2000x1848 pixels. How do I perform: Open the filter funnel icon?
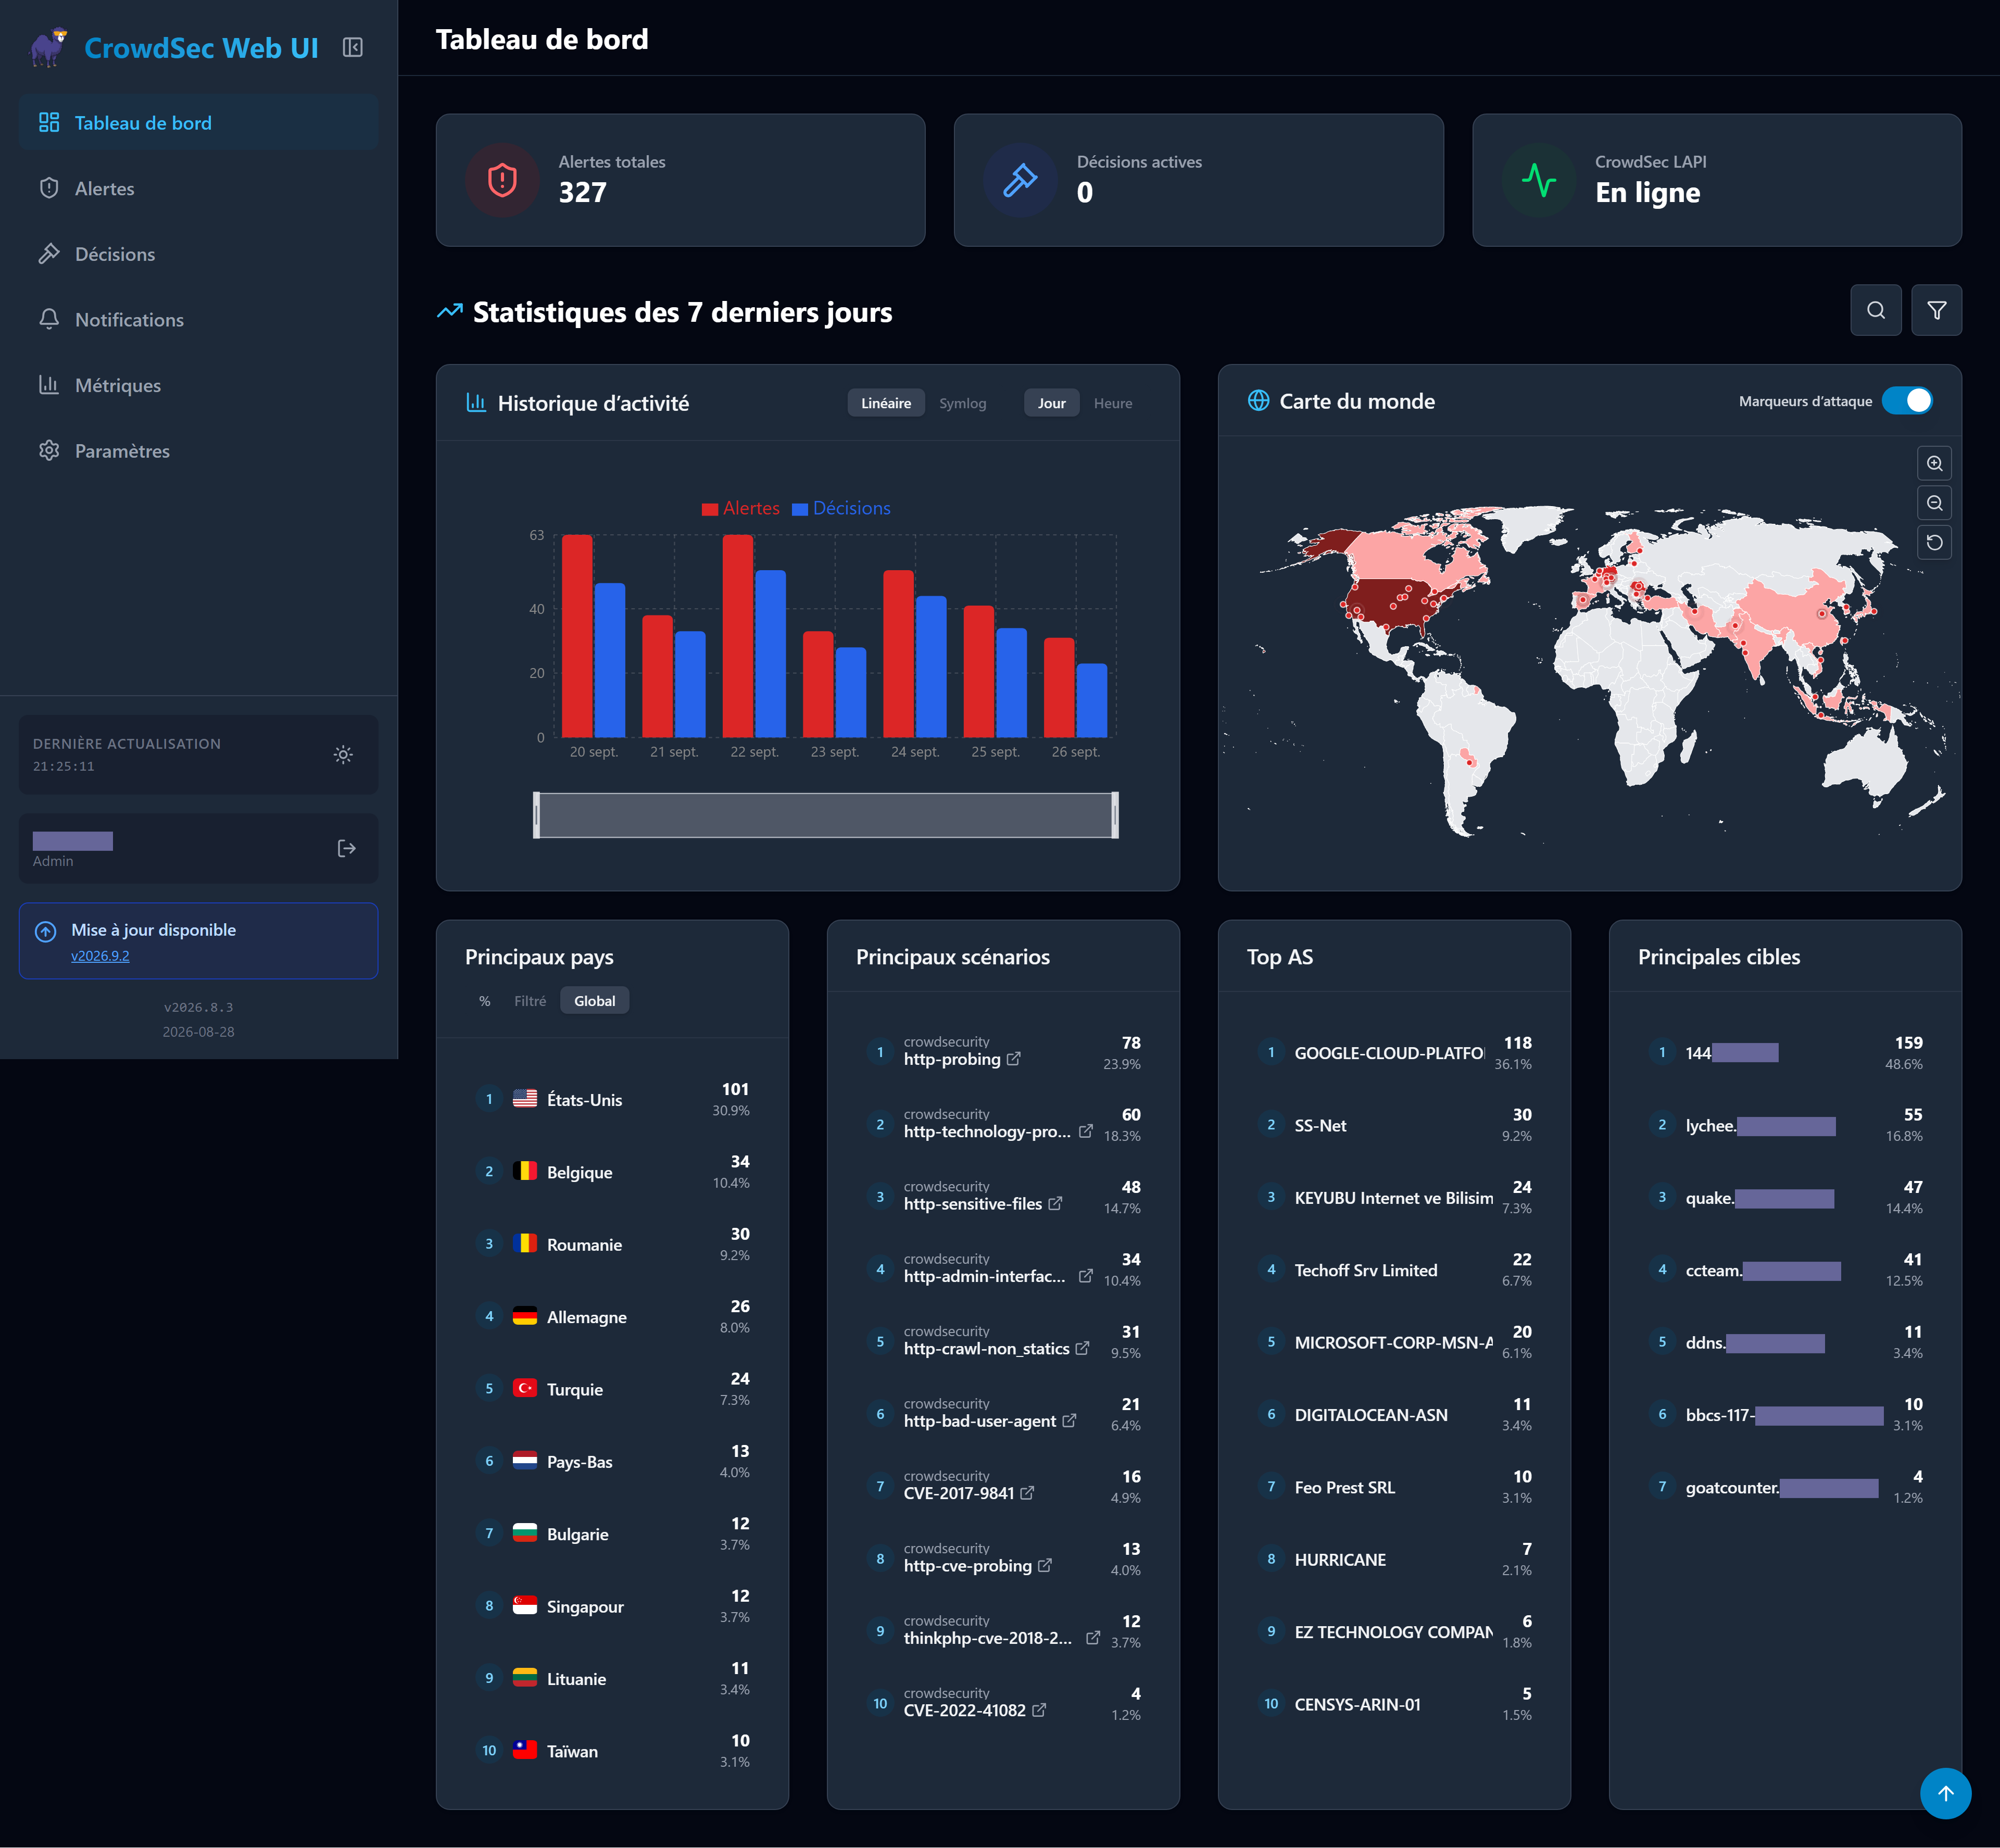tap(1936, 310)
